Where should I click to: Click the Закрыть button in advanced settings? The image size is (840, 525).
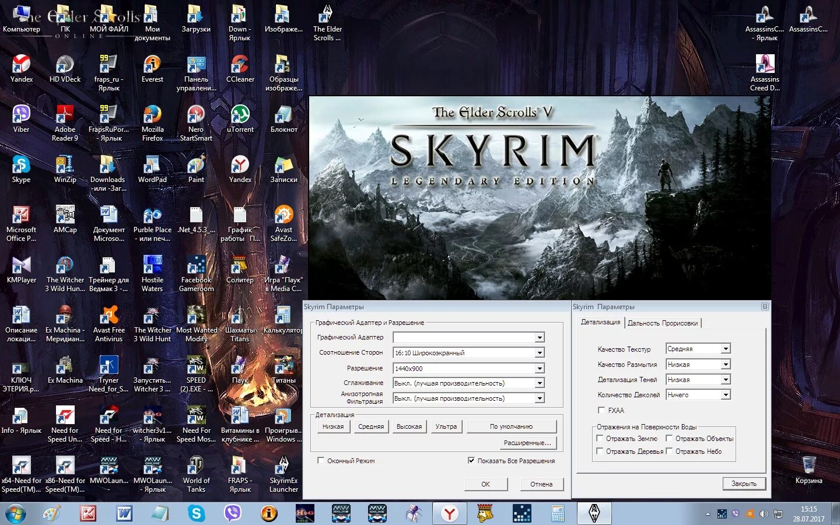(744, 484)
